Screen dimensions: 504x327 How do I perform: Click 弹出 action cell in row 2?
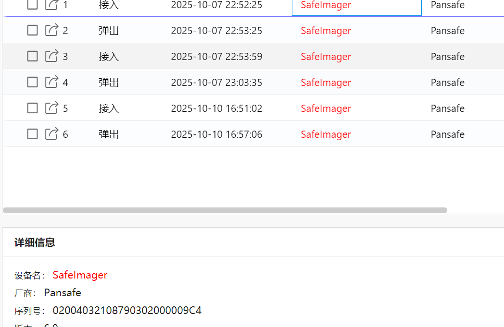[x=109, y=30]
